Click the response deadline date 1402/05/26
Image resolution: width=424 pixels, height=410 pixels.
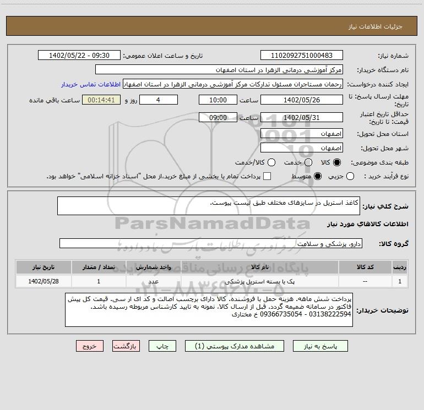[x=302, y=100]
